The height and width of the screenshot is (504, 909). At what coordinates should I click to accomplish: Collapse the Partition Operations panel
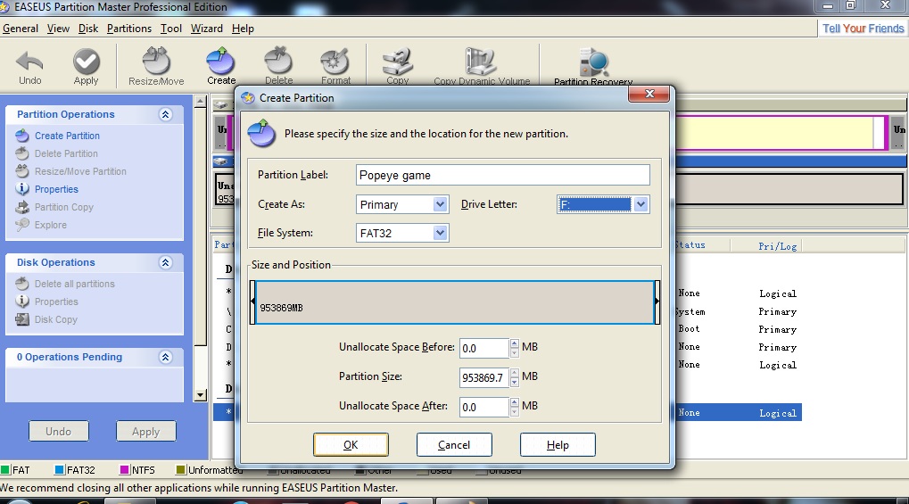[165, 114]
